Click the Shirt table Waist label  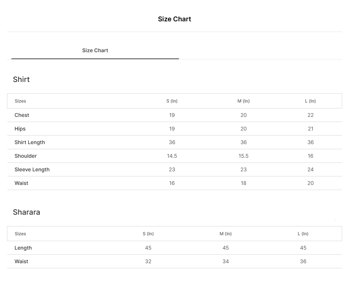[x=21, y=183]
